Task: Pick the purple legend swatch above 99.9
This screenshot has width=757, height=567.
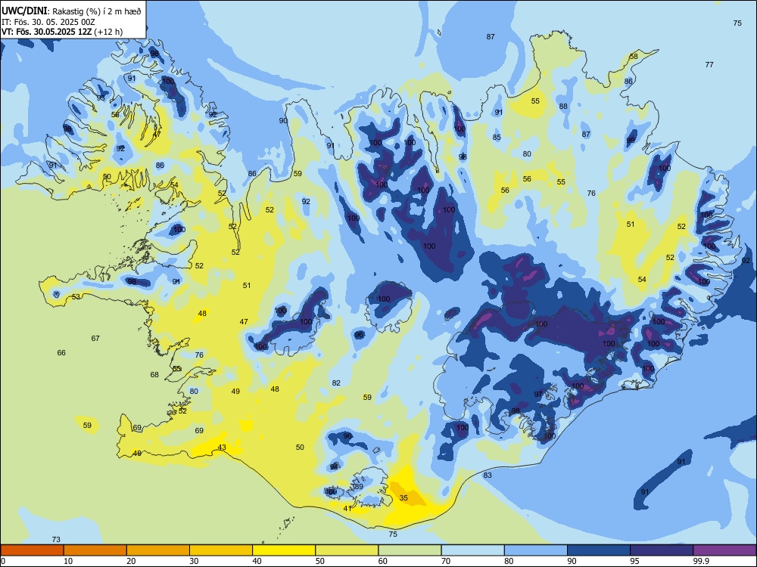Action: pos(724,550)
